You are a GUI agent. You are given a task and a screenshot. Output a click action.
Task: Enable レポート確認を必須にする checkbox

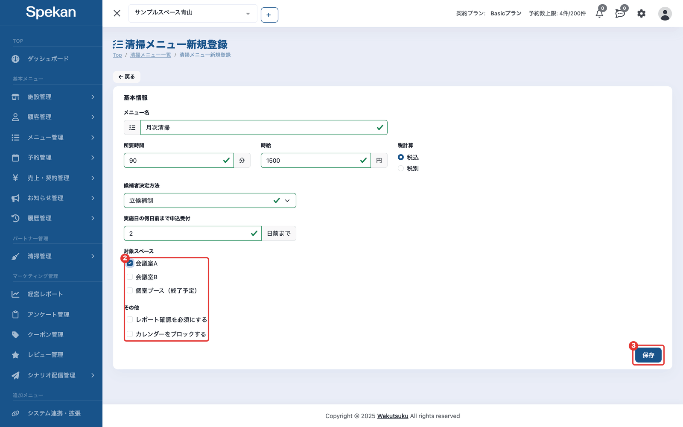pyautogui.click(x=130, y=319)
